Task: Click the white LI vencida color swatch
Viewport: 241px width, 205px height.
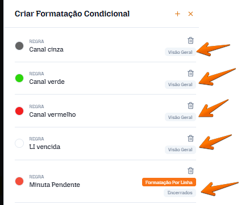Action: (19, 143)
